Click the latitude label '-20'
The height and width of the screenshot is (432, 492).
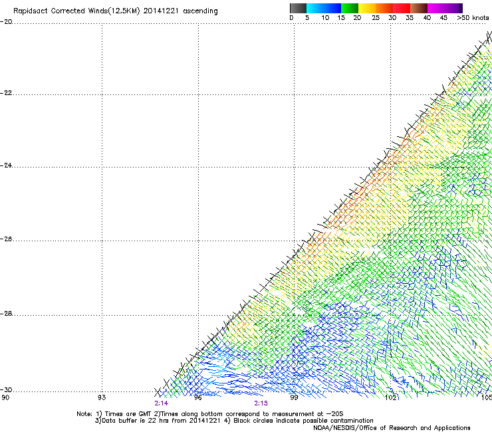(x=6, y=22)
